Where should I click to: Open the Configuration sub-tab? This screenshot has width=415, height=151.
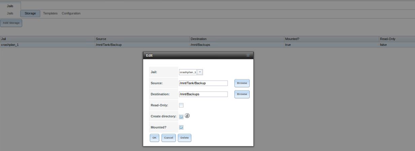coord(71,13)
